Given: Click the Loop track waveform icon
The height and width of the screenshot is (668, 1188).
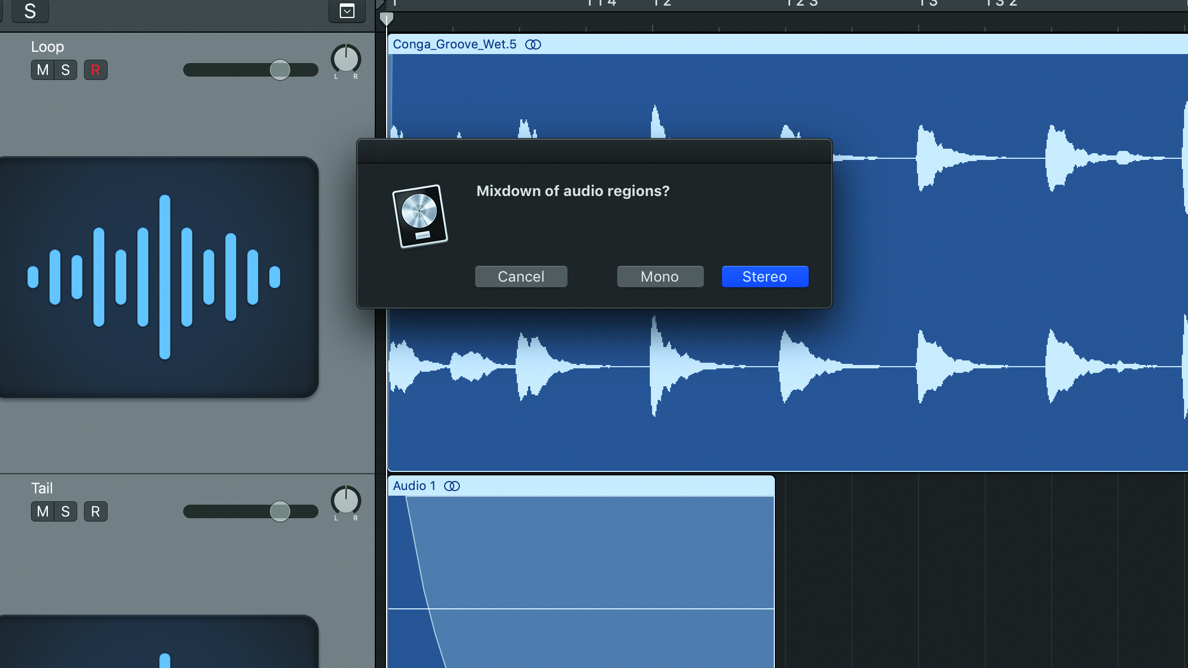Looking at the screenshot, I should point(158,277).
